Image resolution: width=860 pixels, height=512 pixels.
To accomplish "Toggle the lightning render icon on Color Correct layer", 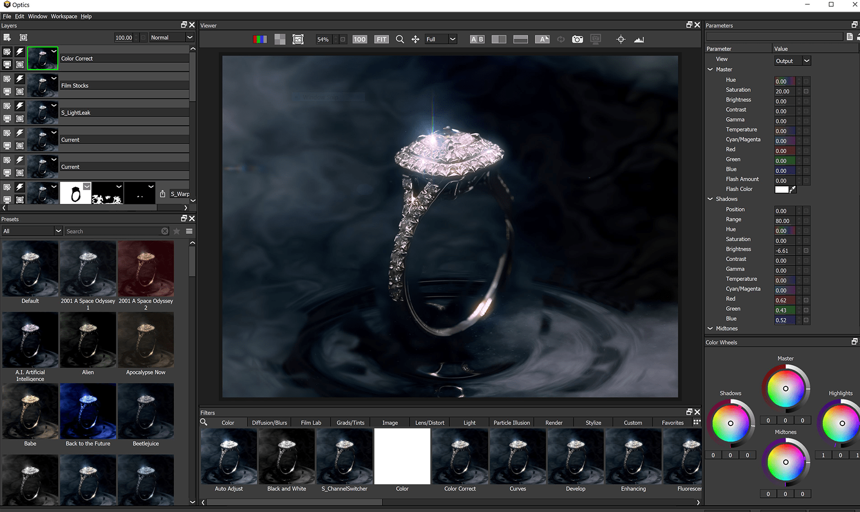I will click(x=19, y=51).
